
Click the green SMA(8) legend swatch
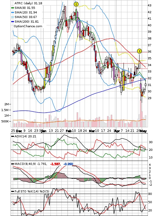pos(12,8)
